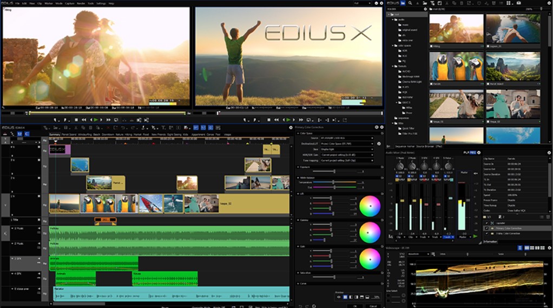553x308 pixels.
Task: Click Insert to timeline icon in Player
Action: point(139,120)
